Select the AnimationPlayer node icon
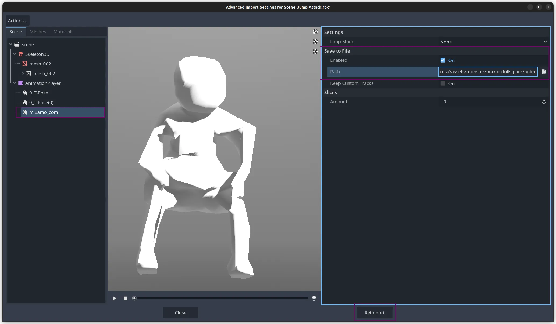Image resolution: width=556 pixels, height=324 pixels. point(21,83)
